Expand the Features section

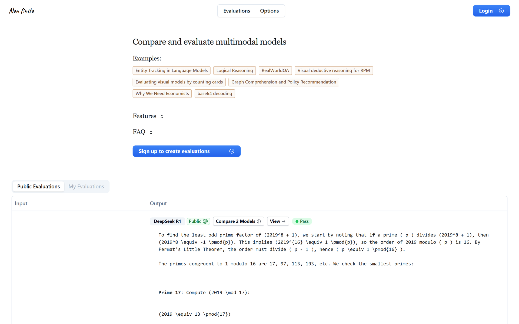coord(148,116)
